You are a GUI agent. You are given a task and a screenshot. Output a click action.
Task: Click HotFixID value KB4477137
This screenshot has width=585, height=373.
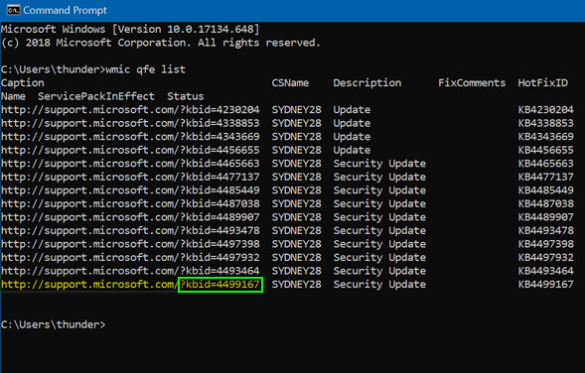pos(546,177)
